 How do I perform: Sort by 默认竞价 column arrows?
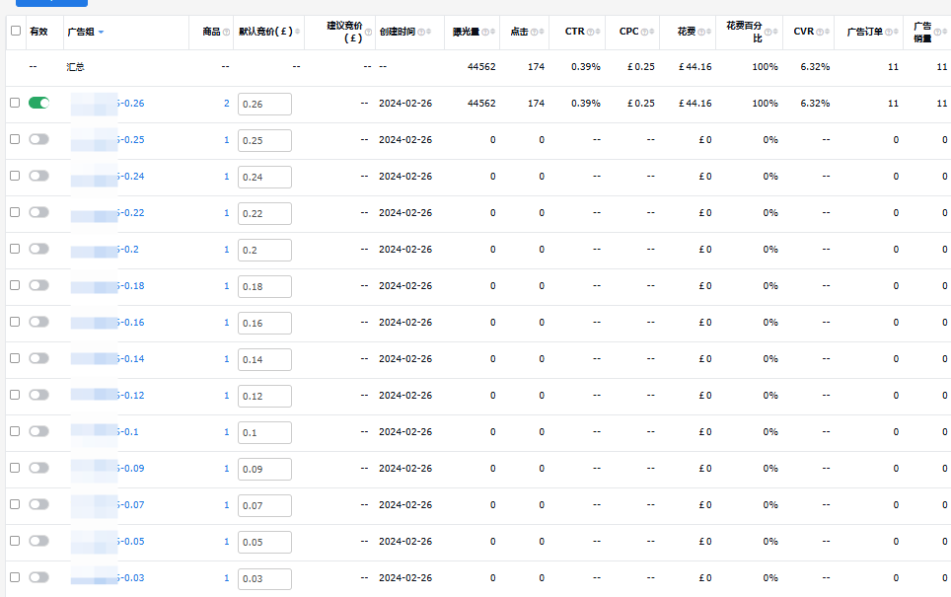[297, 32]
